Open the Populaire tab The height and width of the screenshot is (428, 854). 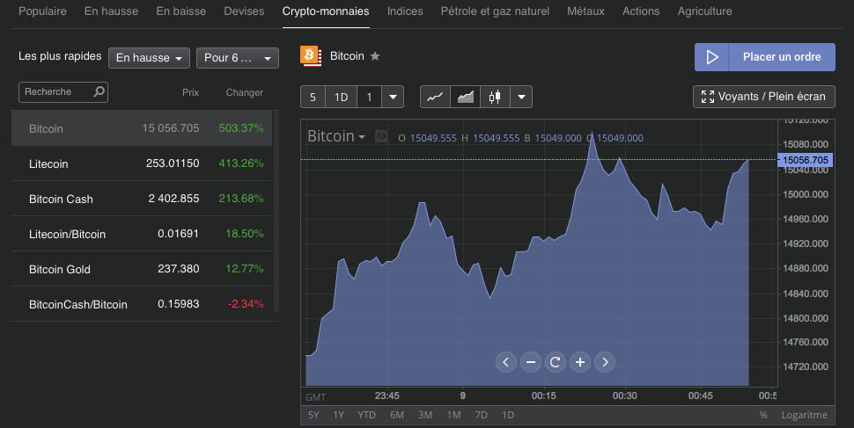point(42,11)
